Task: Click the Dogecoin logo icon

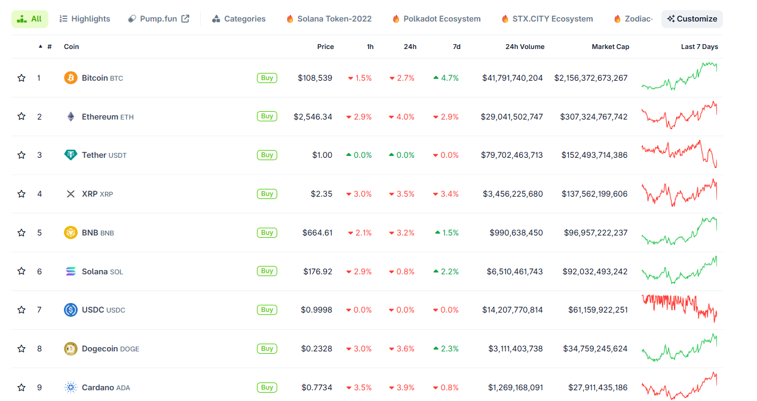Action: 71,348
